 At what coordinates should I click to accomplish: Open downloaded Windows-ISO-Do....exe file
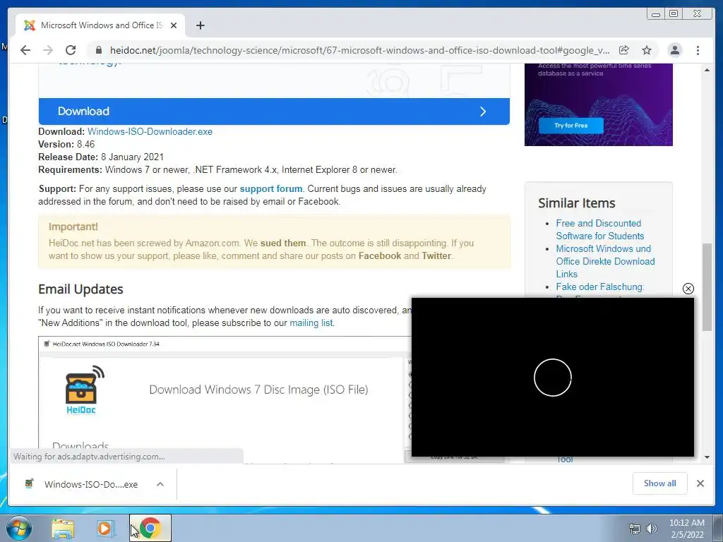(x=83, y=484)
